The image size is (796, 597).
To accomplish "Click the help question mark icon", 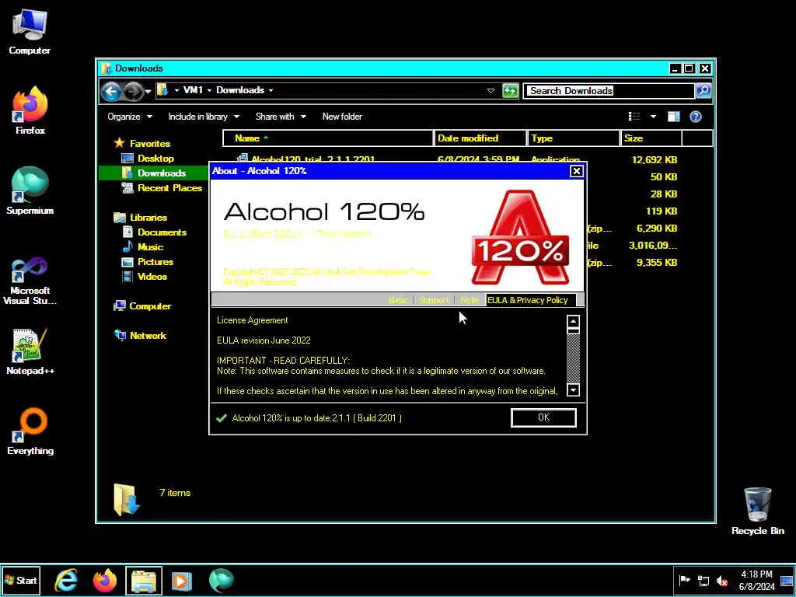I will [696, 117].
